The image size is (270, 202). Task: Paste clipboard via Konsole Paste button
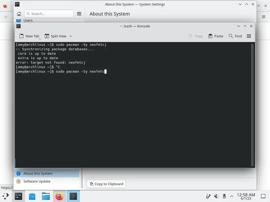(x=216, y=36)
